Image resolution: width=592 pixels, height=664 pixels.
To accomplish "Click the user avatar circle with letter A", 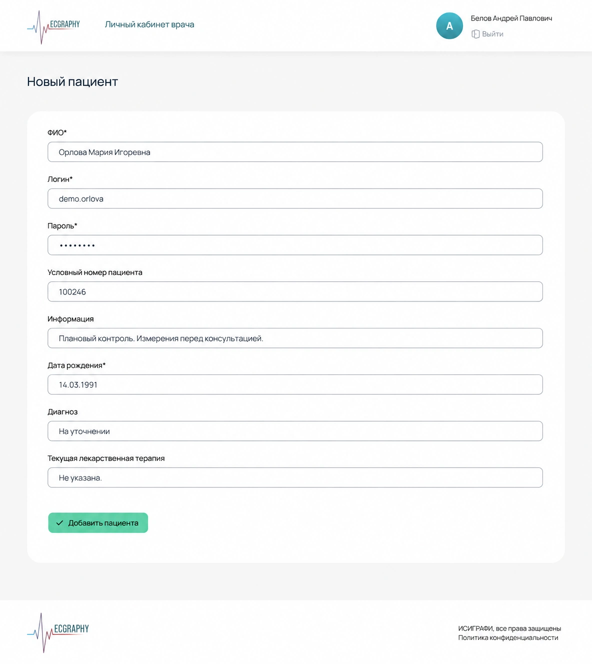I will click(x=449, y=26).
